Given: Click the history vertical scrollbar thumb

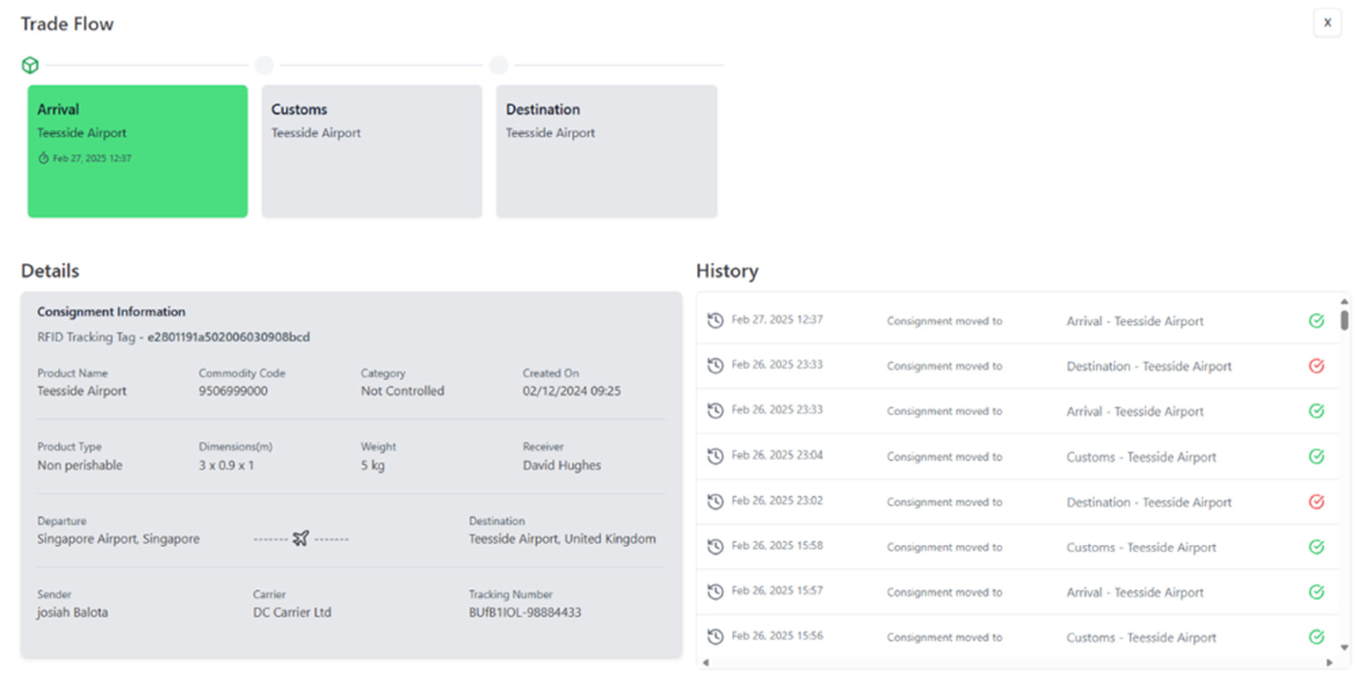Looking at the screenshot, I should tap(1344, 320).
